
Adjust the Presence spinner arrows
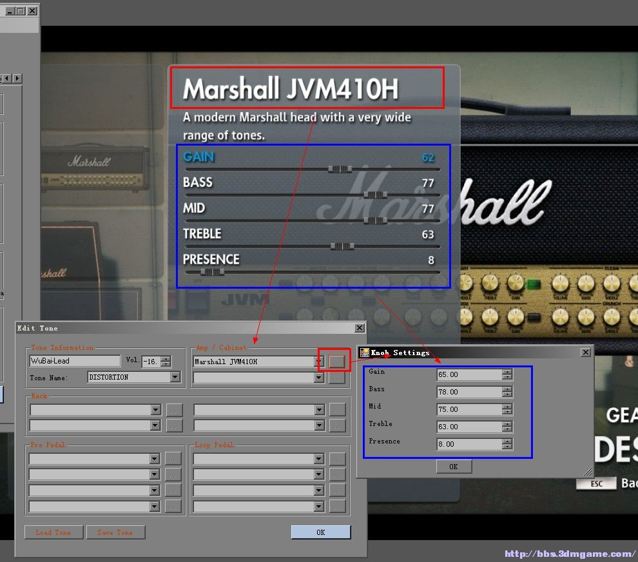507,445
